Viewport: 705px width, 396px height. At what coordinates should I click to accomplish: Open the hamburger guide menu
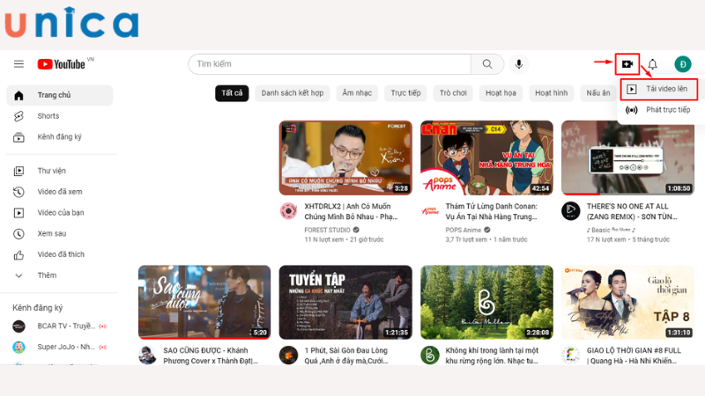[x=19, y=64]
